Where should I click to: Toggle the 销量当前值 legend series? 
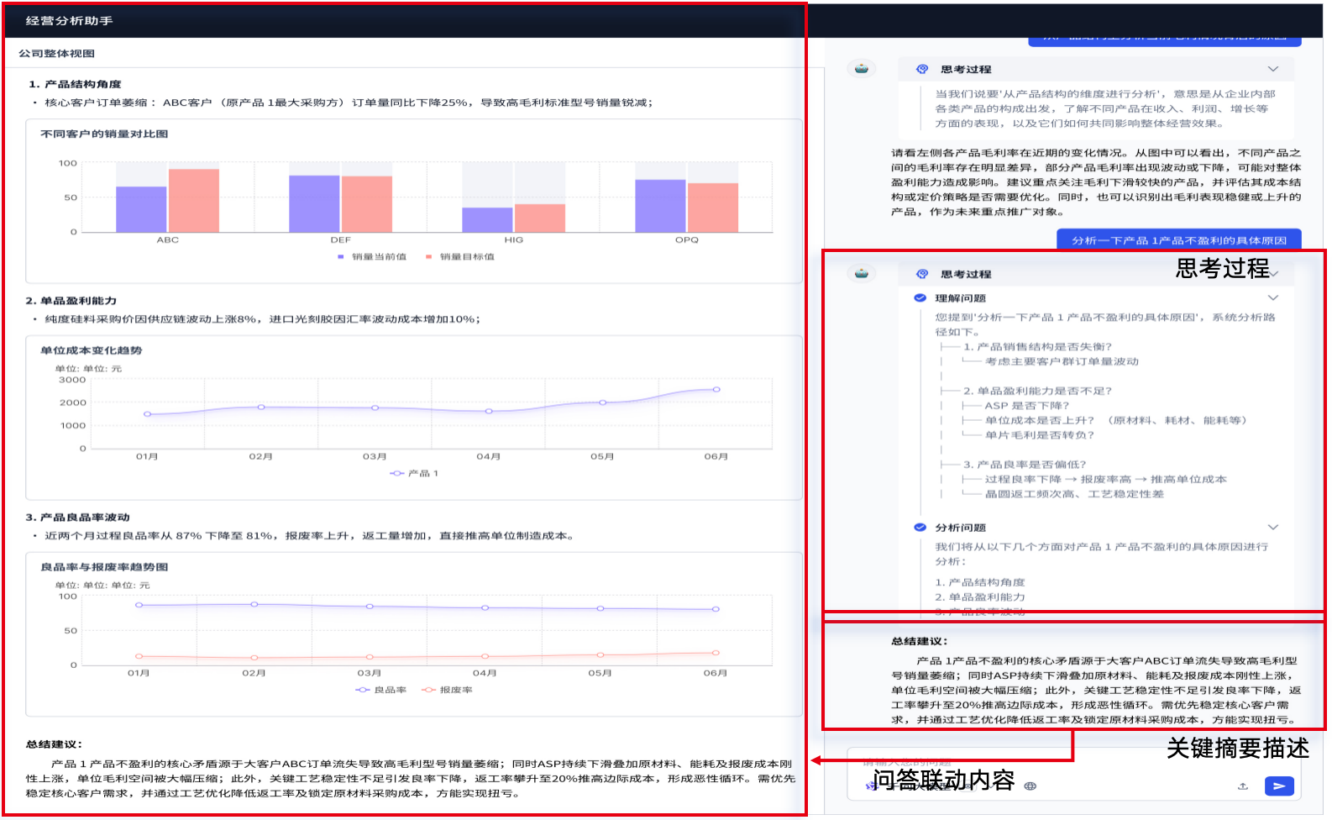[372, 257]
